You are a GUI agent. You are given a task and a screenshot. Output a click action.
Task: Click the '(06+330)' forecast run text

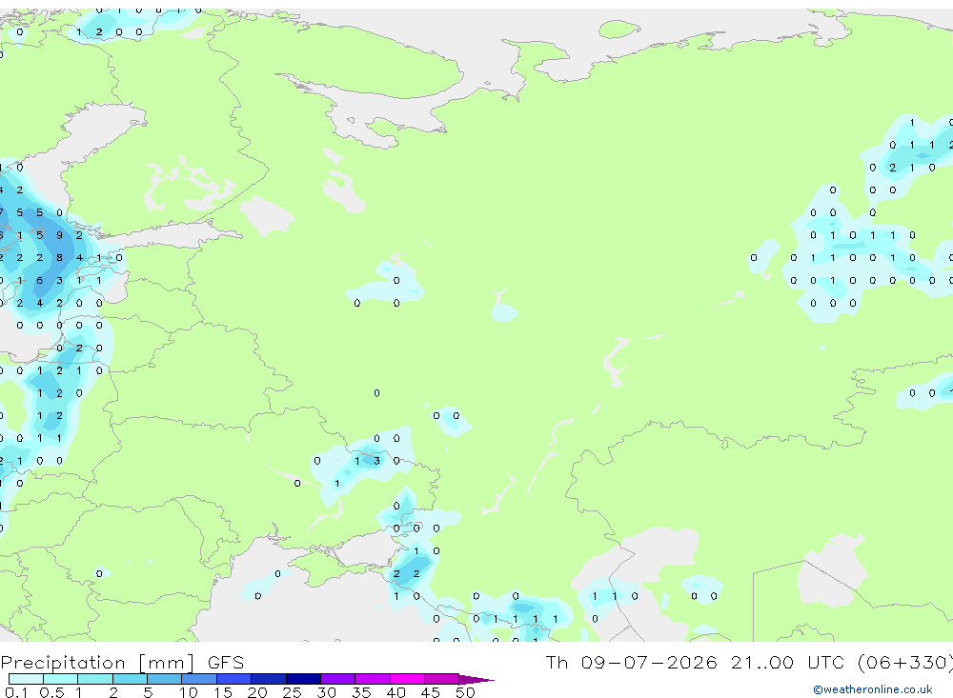pos(905,662)
